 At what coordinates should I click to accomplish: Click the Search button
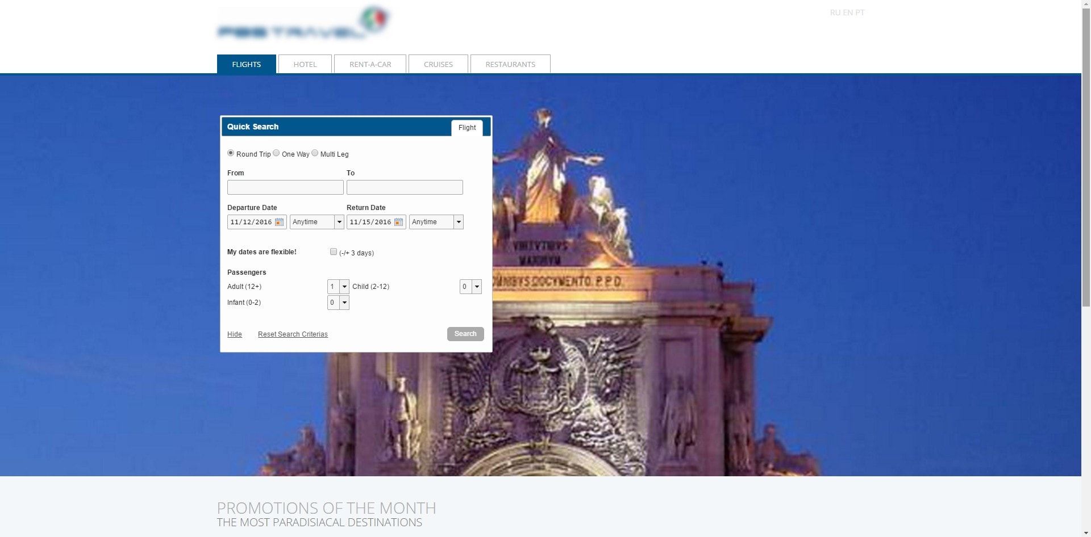tap(465, 334)
